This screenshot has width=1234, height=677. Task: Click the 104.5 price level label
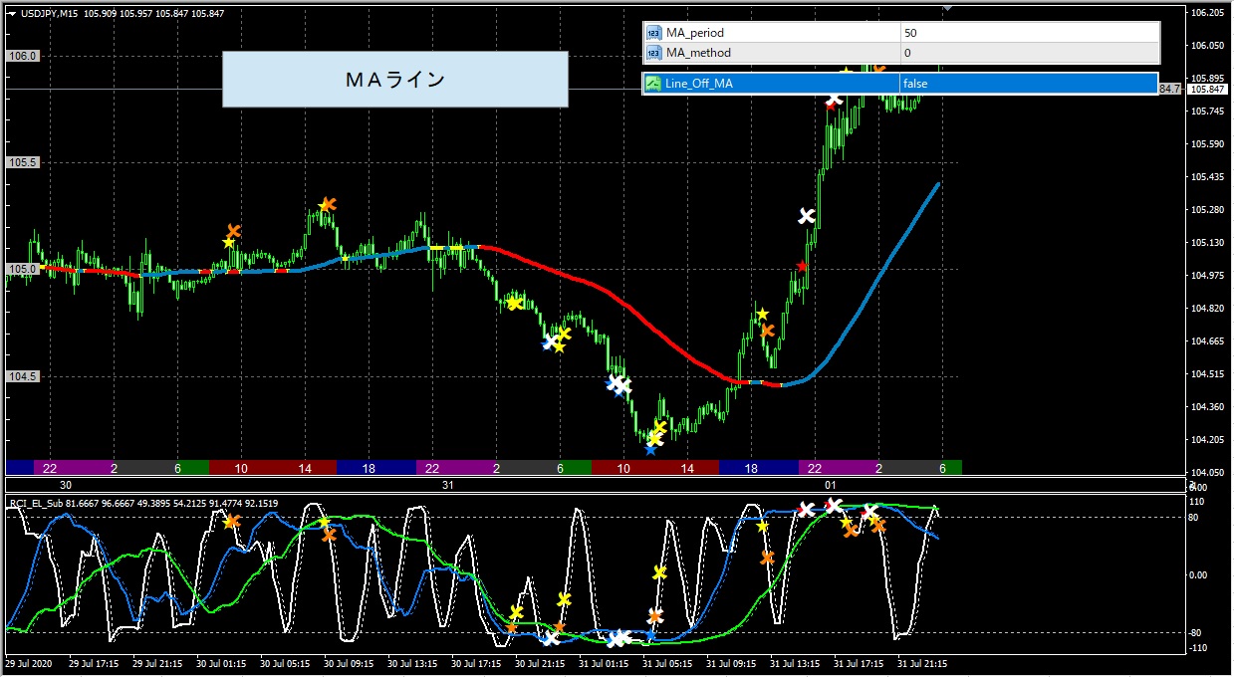tap(22, 376)
